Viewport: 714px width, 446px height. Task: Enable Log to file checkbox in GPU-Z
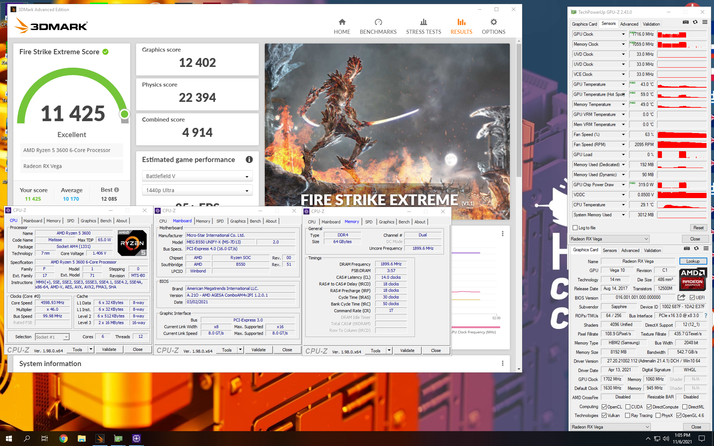[575, 228]
